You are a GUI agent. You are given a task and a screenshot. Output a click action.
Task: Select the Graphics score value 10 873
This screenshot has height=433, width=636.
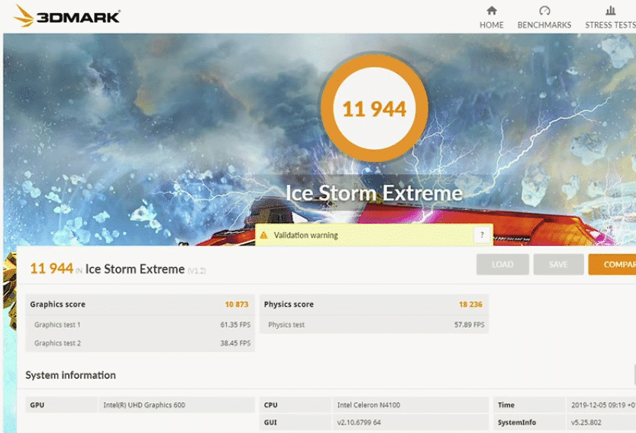click(x=237, y=305)
